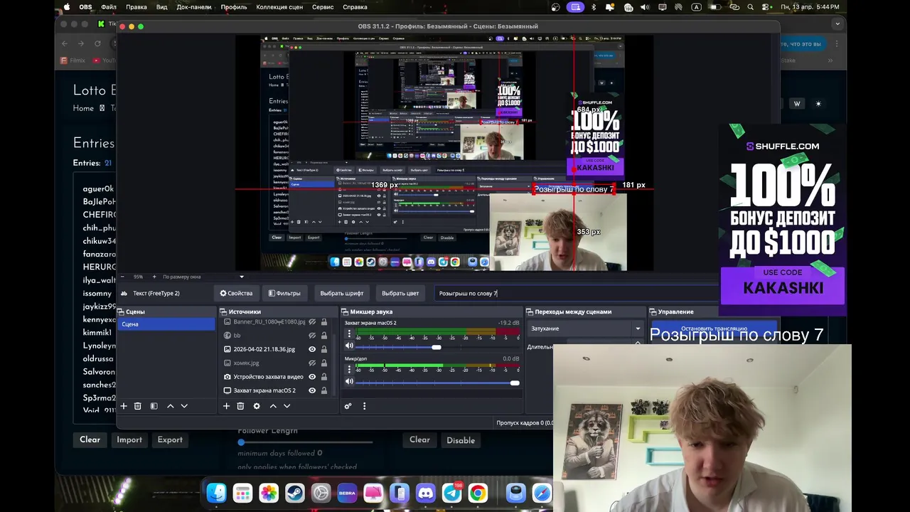910x512 pixels.
Task: Open Свойства for the text source
Action: [237, 293]
